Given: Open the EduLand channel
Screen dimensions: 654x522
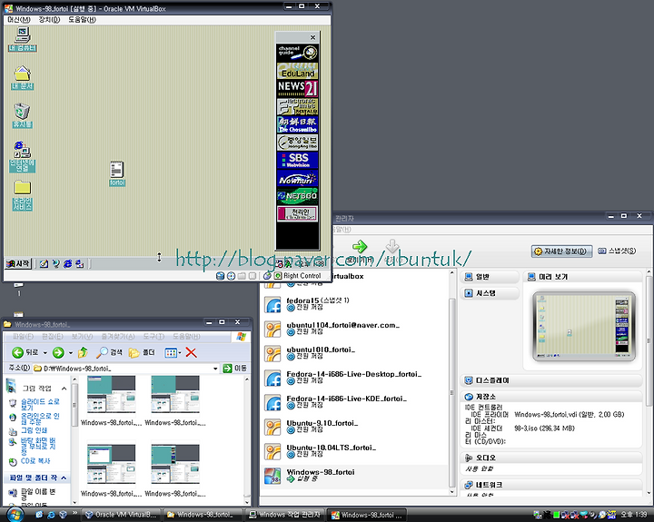Looking at the screenshot, I should click(298, 71).
